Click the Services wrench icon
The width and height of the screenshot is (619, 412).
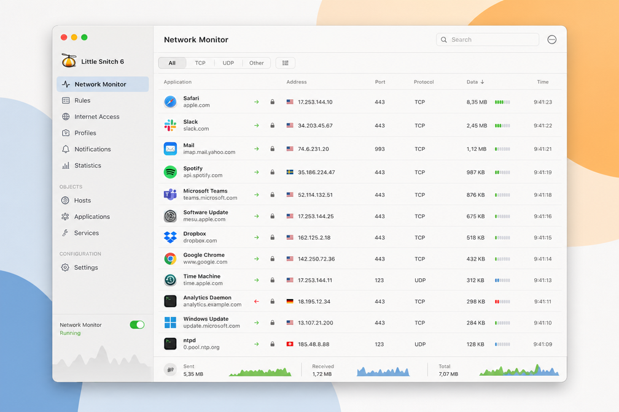click(x=65, y=232)
